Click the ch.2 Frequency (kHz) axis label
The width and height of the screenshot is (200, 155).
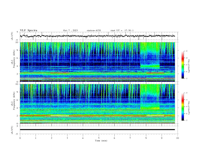[x=13, y=101]
